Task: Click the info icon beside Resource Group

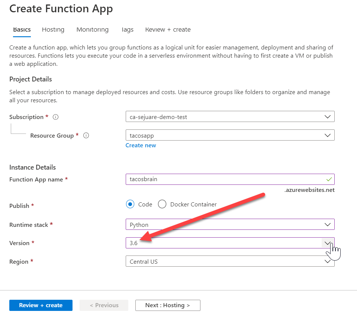Action: (x=86, y=135)
